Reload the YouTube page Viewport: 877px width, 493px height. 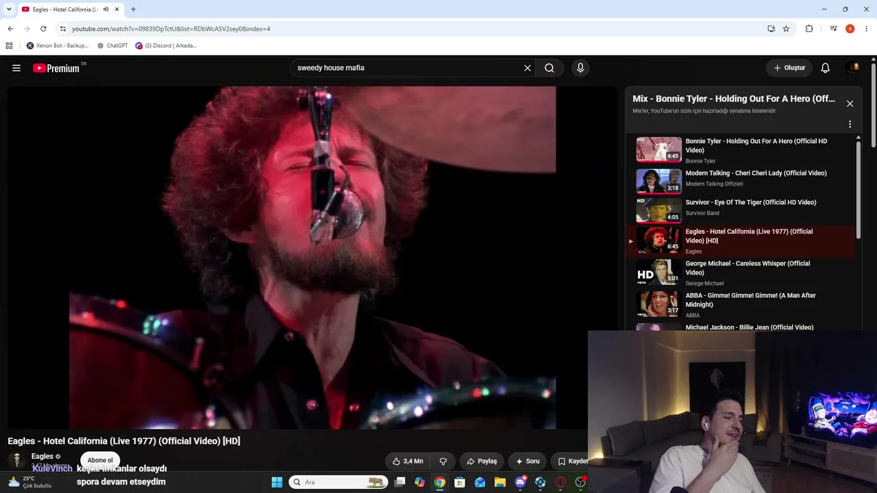[x=43, y=29]
